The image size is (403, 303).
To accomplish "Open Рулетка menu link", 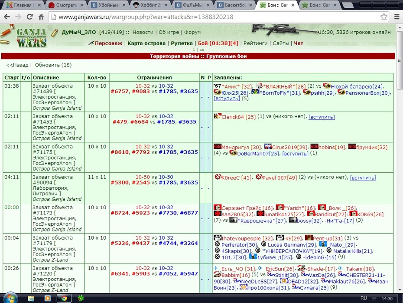I will click(x=182, y=43).
